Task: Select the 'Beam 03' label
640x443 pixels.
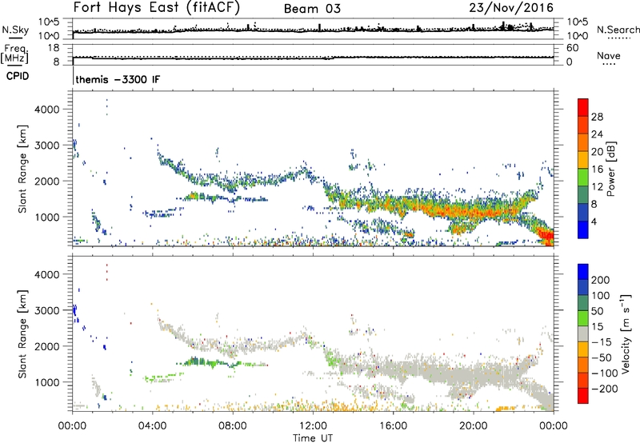Action: click(x=312, y=9)
